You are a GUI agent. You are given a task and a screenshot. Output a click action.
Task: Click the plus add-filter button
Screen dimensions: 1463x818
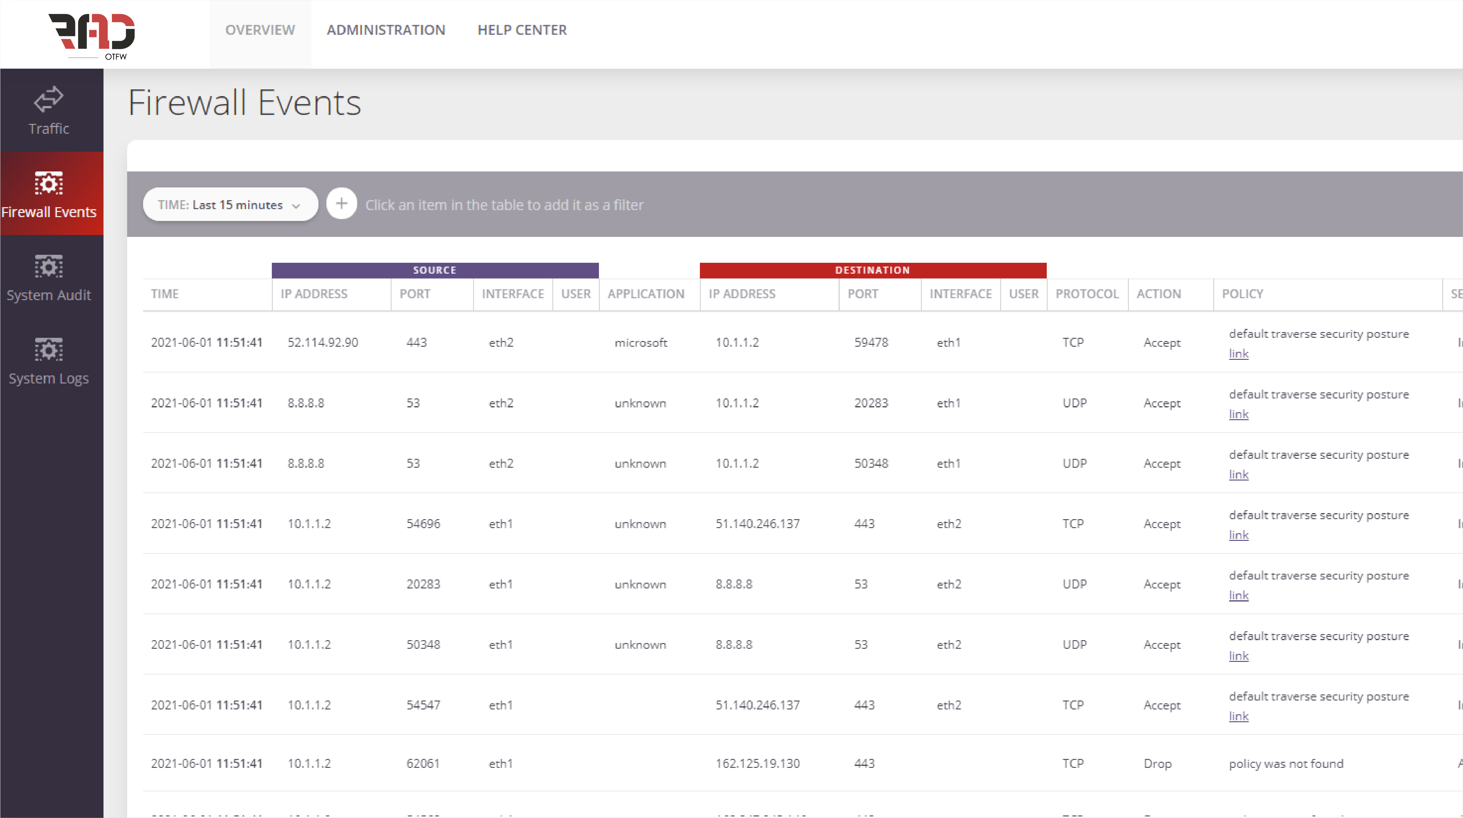pos(341,204)
